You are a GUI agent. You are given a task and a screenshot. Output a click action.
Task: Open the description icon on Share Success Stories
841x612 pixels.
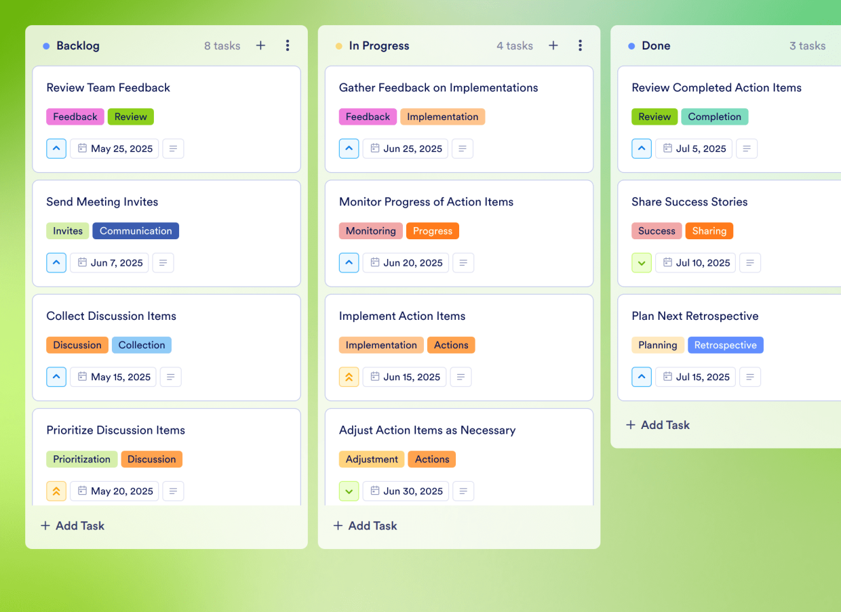750,262
